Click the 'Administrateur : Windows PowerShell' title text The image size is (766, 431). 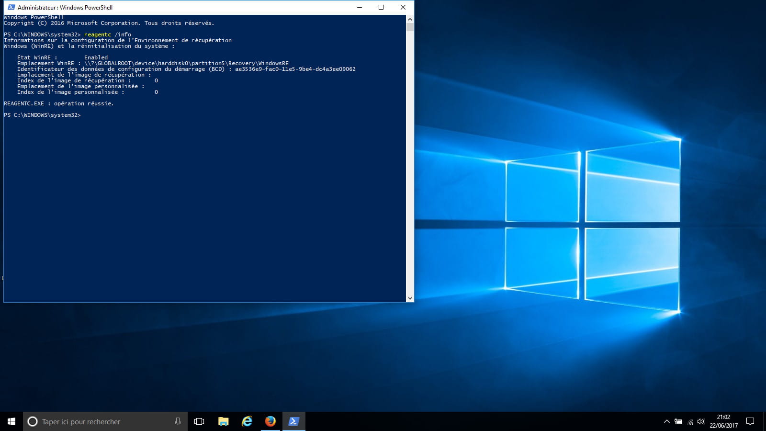(x=65, y=8)
